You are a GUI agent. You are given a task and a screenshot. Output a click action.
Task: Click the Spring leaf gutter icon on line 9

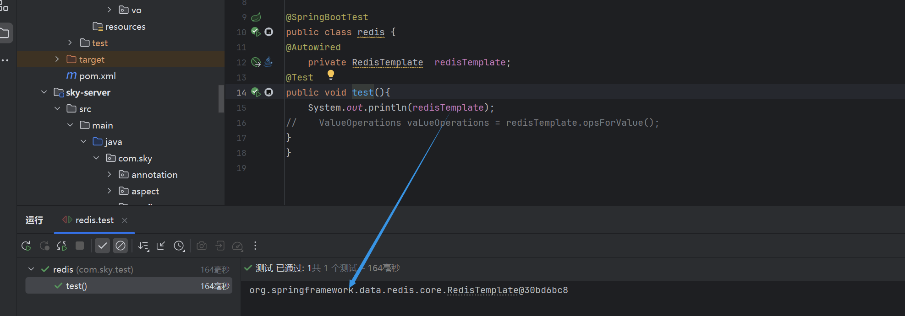tap(256, 17)
